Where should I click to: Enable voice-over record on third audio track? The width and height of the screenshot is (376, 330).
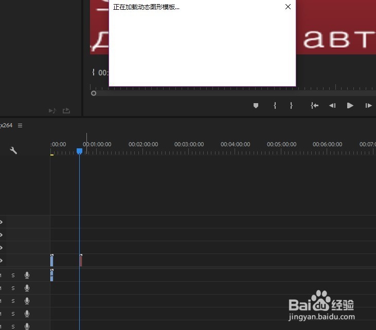point(27,301)
